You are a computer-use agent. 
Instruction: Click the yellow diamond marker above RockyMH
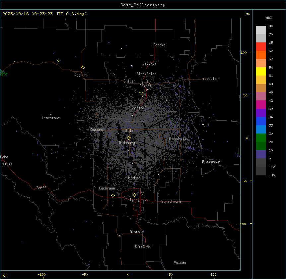pos(83,67)
